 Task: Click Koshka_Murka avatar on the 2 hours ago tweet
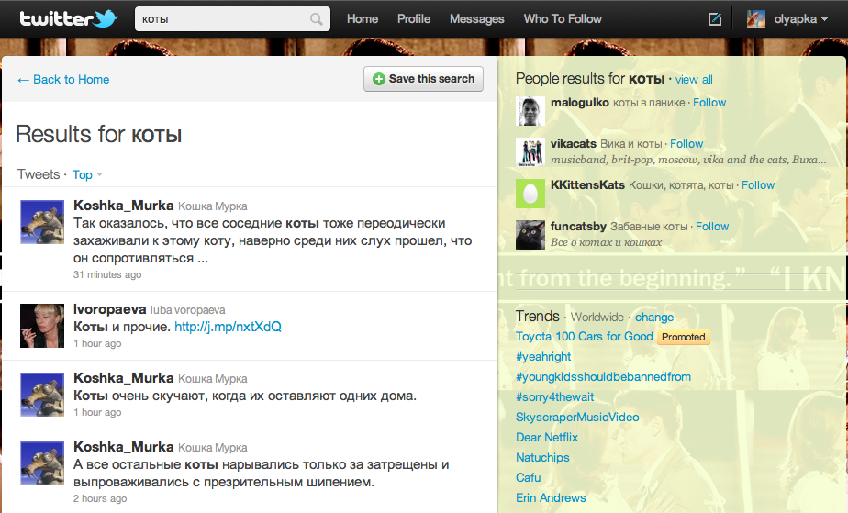42,463
